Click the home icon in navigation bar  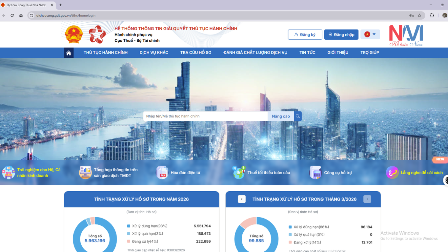click(69, 53)
